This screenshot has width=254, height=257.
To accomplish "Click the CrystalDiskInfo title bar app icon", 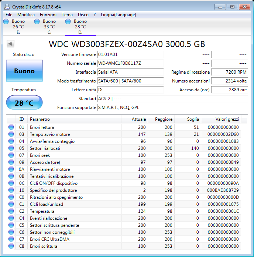I will tap(7, 7).
